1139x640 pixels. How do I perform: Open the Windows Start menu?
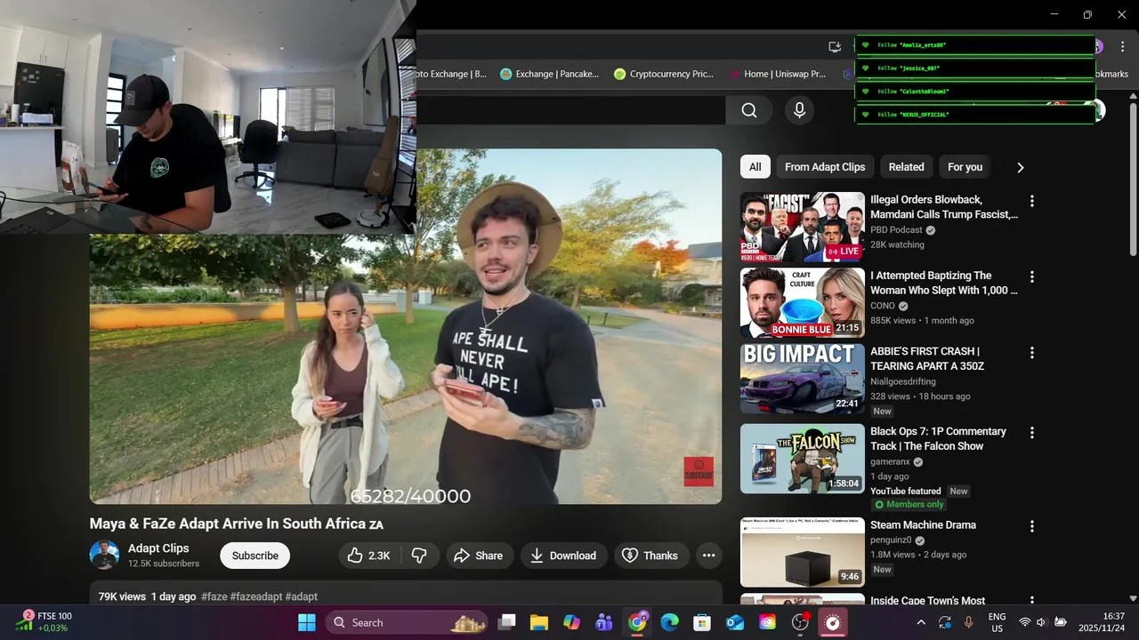[307, 622]
